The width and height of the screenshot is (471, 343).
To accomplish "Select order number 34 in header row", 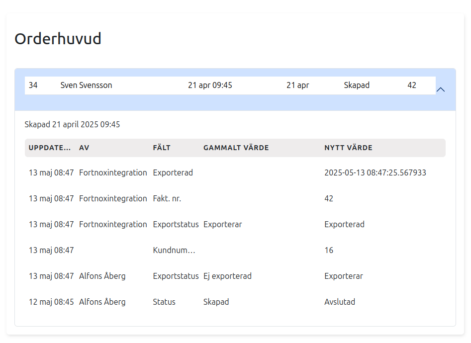I will (x=33, y=85).
